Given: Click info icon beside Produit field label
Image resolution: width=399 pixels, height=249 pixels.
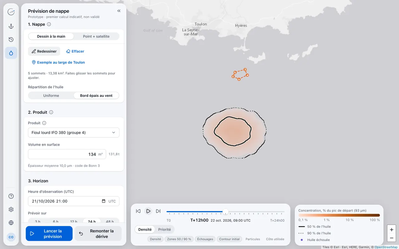Looking at the screenshot, I should [x=44, y=123].
